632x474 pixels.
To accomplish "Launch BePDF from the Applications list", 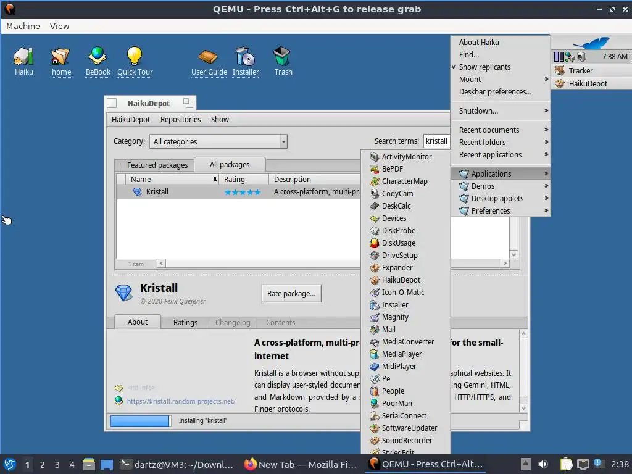I will click(405, 169).
